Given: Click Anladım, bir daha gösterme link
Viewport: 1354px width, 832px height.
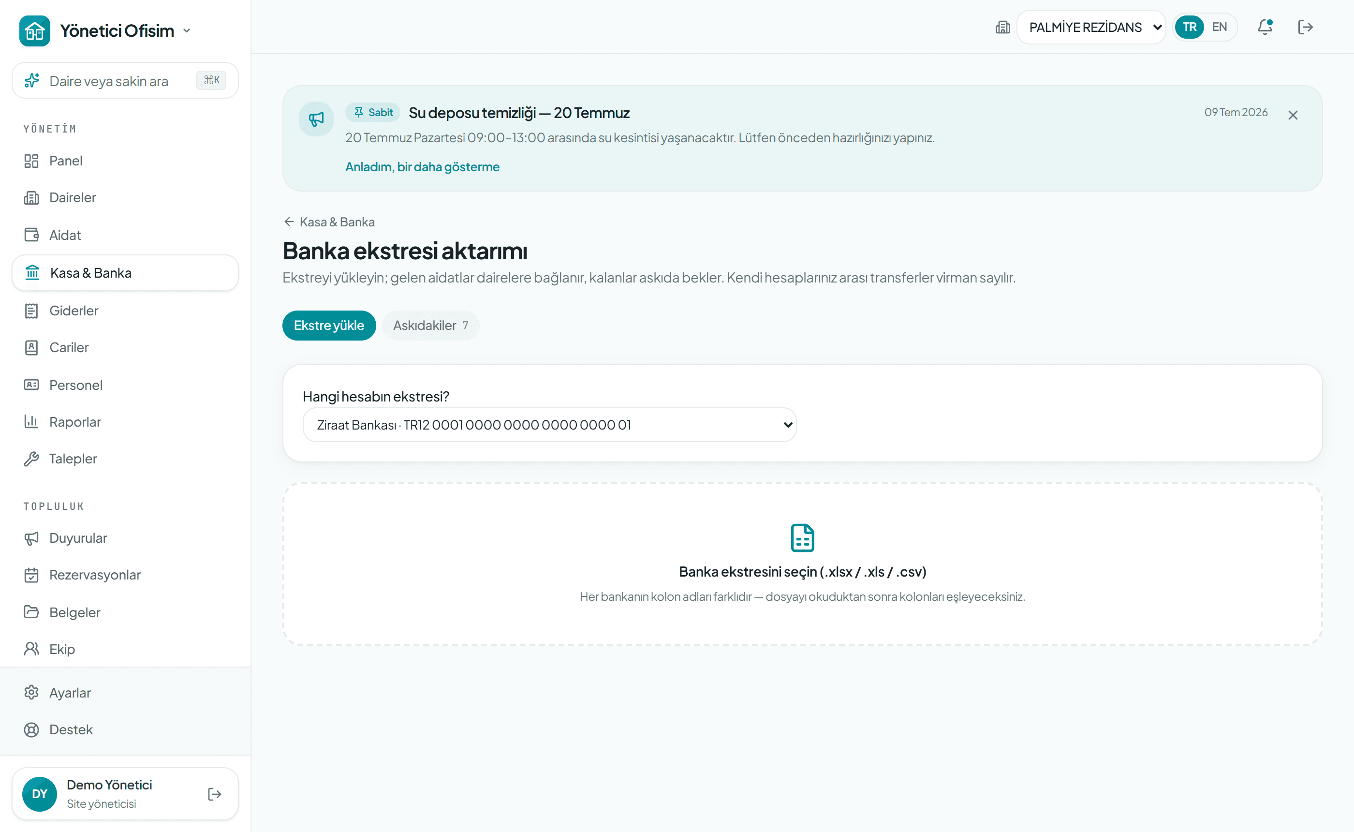Looking at the screenshot, I should click(422, 167).
